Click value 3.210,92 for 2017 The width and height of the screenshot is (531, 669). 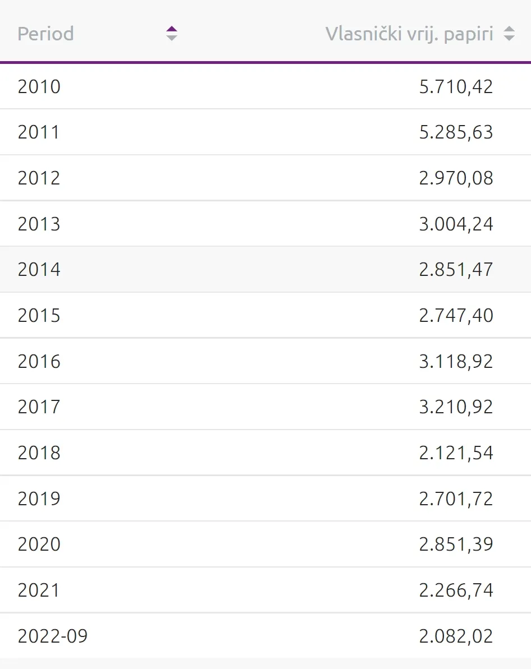[x=456, y=407]
